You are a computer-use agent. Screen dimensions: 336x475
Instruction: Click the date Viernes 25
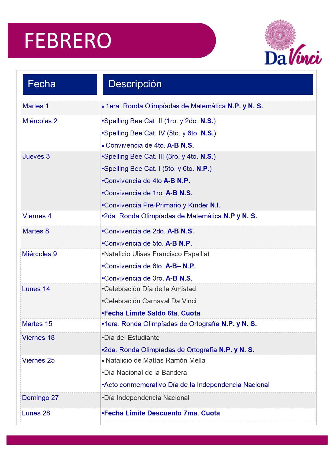[x=38, y=360]
